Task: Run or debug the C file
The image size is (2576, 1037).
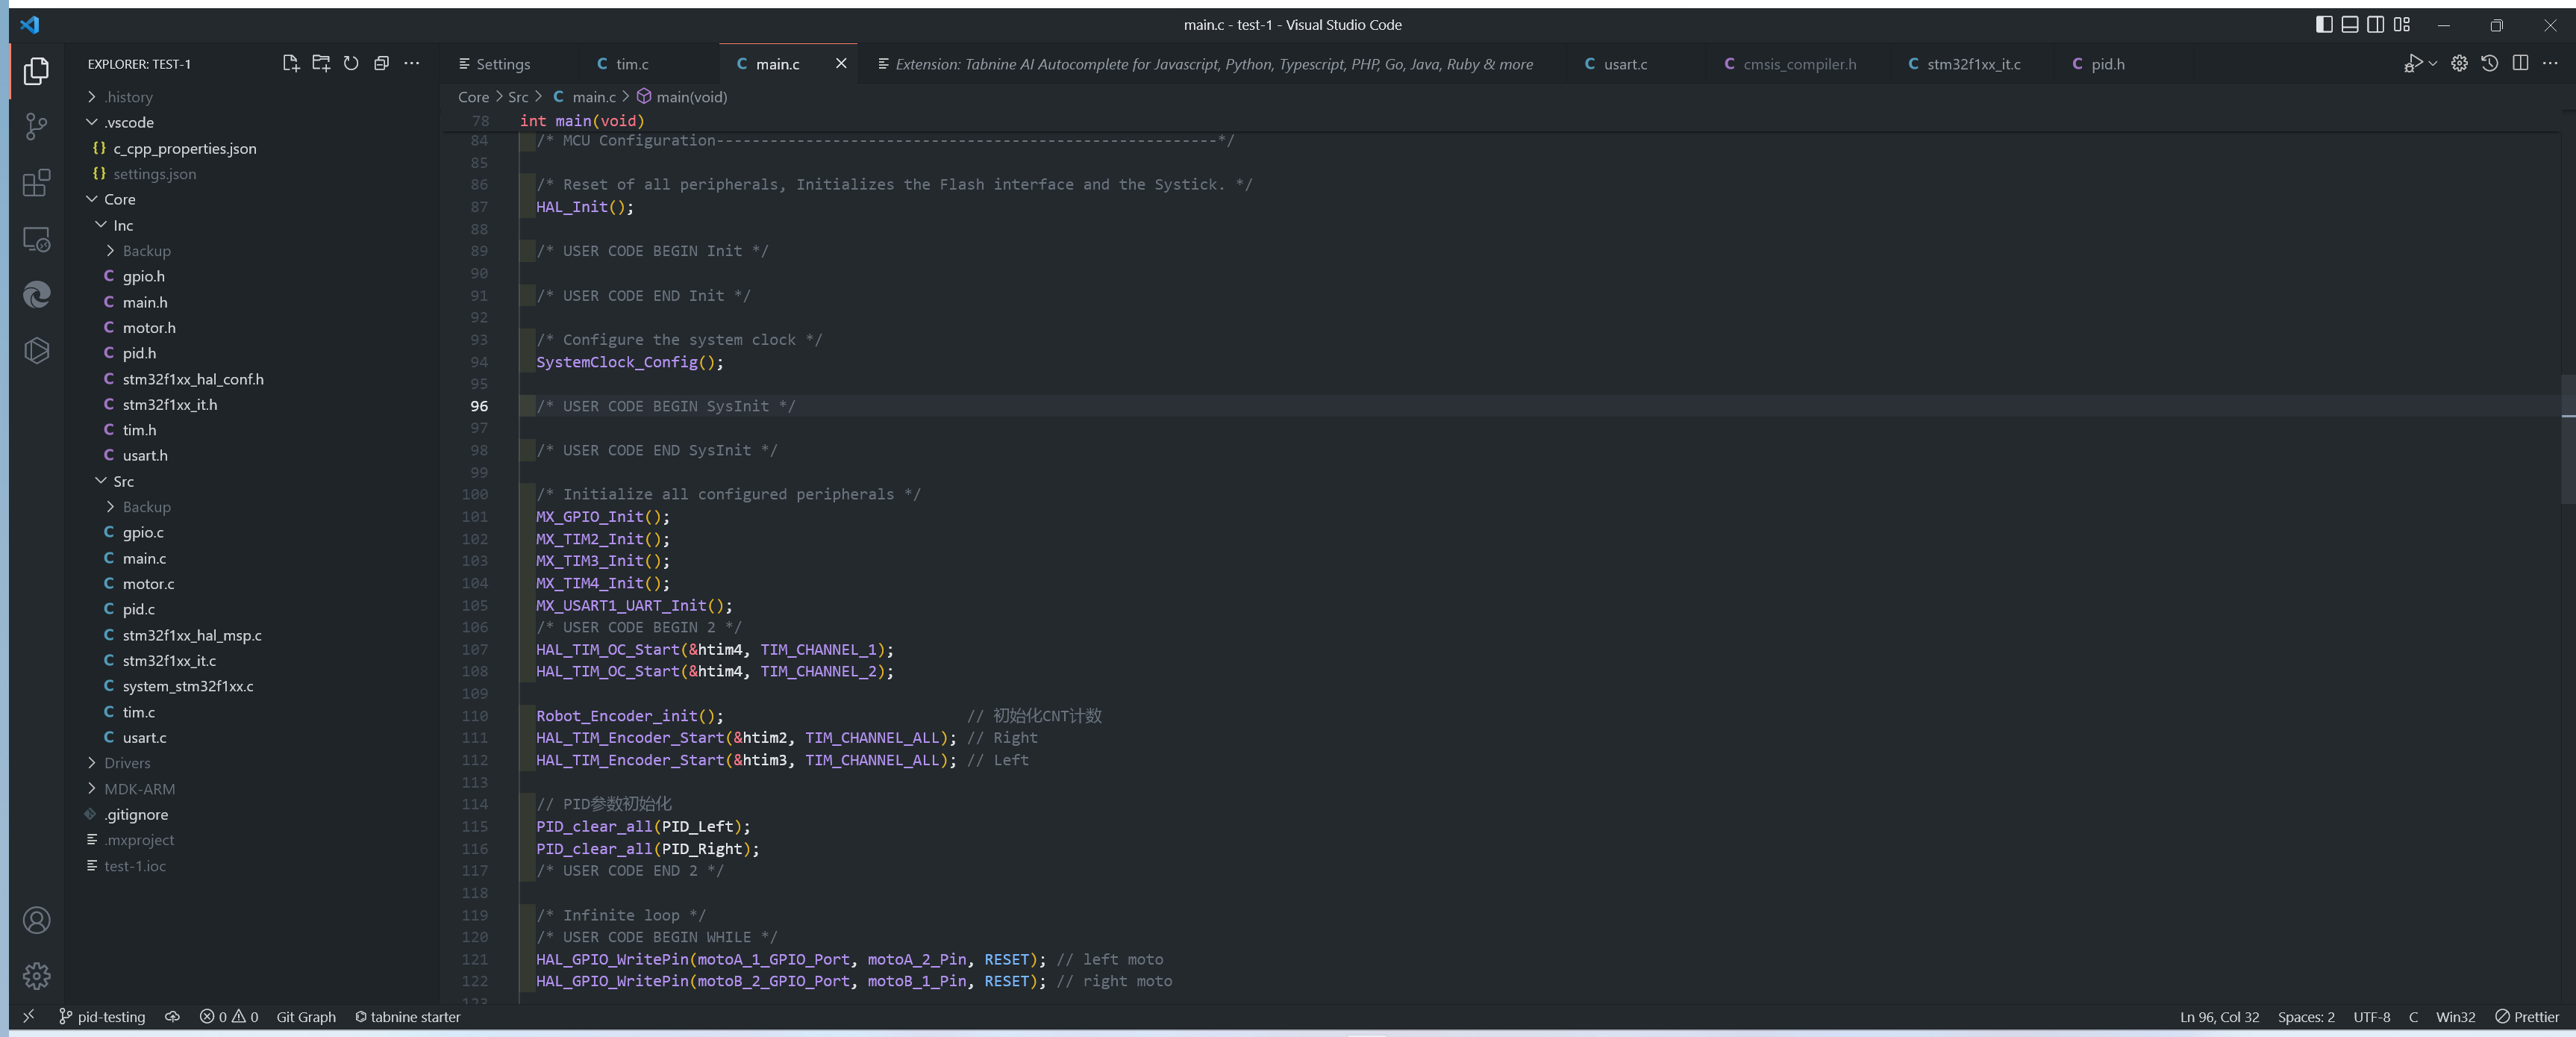Action: 2413,63
